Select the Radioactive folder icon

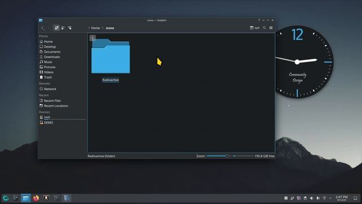111,57
